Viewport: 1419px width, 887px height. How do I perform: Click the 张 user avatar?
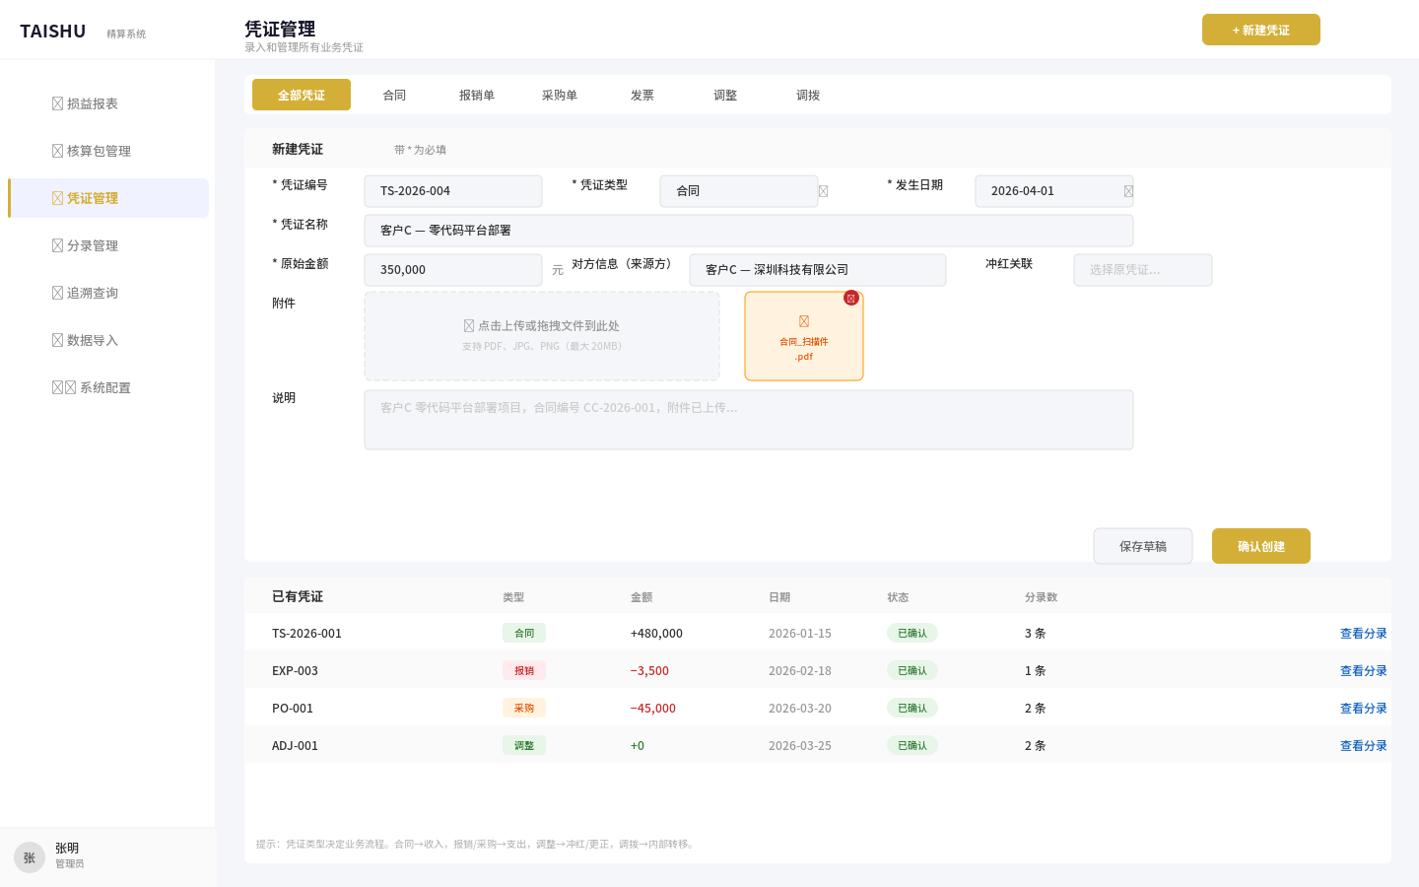pyautogui.click(x=30, y=857)
